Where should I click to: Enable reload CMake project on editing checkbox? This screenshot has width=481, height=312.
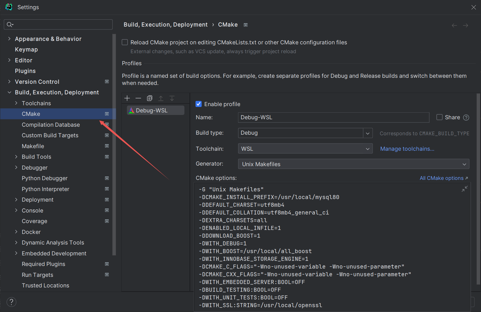click(x=125, y=42)
